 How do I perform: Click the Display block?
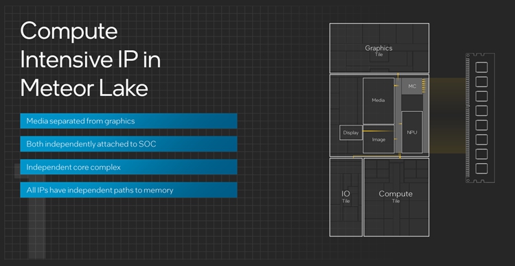click(351, 132)
